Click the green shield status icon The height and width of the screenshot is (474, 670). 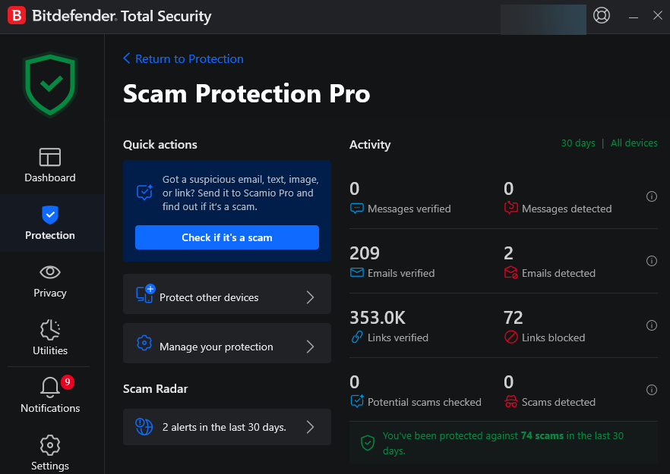[x=50, y=84]
